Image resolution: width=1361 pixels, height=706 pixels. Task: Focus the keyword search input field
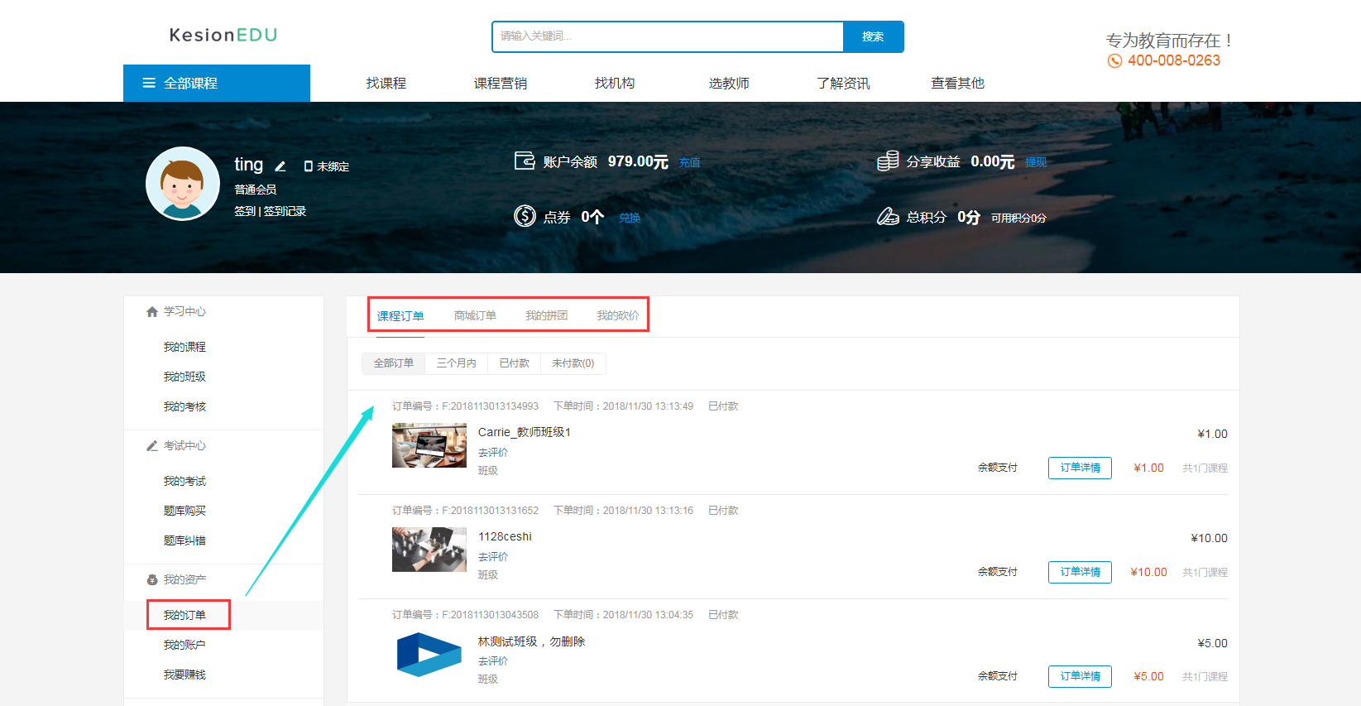point(667,36)
